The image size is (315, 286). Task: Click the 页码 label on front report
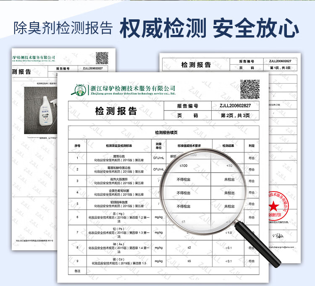click(x=188, y=115)
